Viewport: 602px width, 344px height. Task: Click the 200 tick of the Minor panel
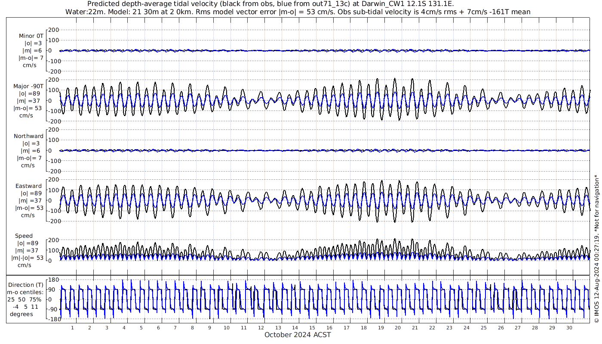click(x=53, y=30)
